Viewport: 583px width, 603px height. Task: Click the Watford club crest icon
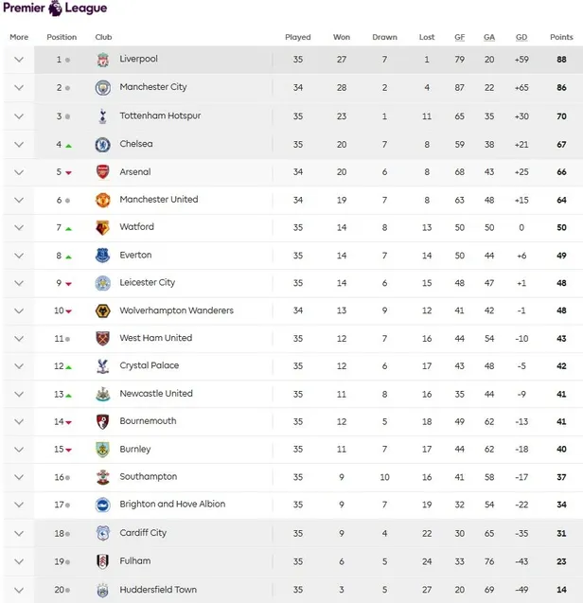(x=102, y=227)
